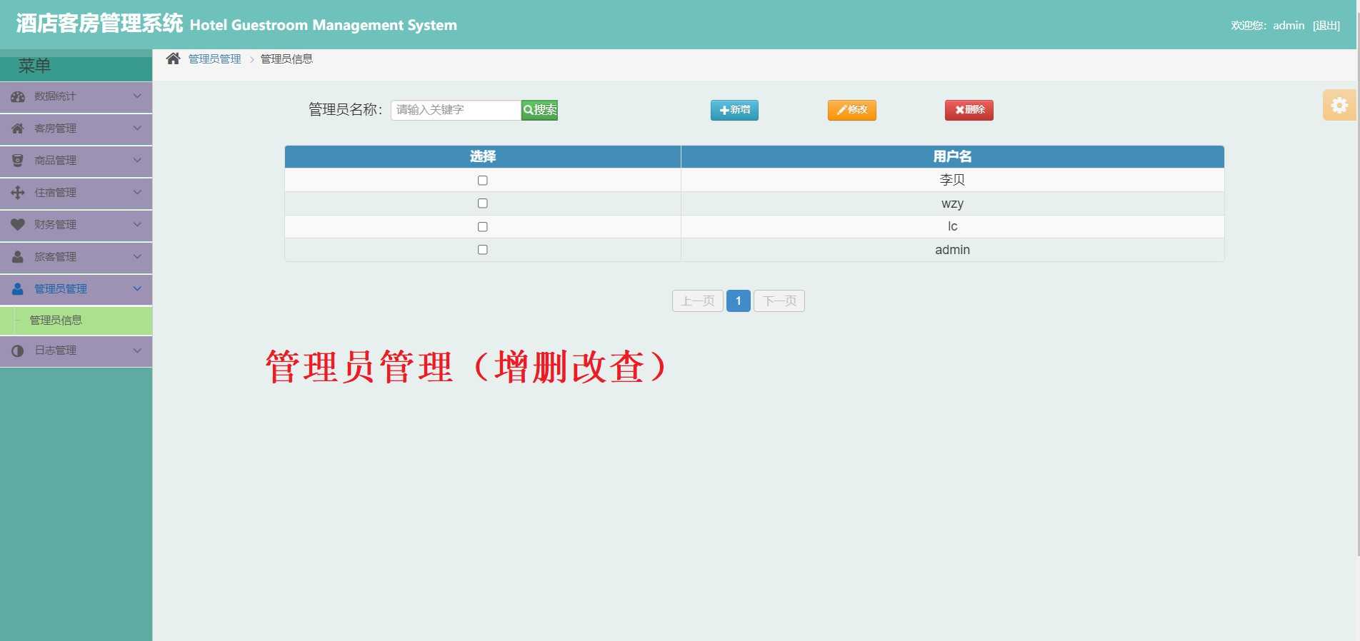1360x641 pixels.
Task: Open the 住宿管理 menu item
Action: click(76, 193)
